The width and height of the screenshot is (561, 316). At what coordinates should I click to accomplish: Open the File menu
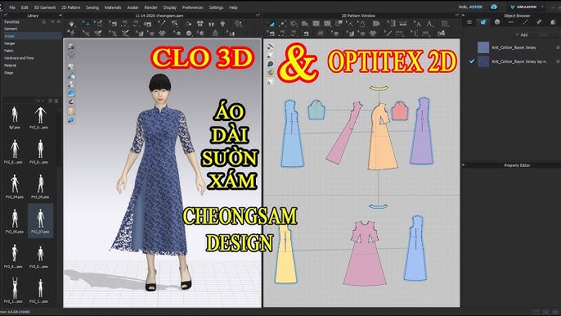[12, 7]
